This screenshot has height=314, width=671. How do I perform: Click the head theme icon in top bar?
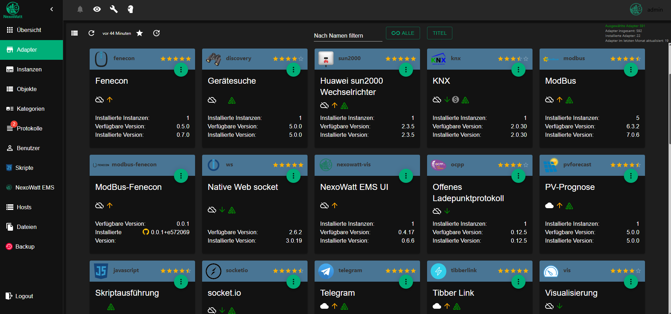coord(130,9)
